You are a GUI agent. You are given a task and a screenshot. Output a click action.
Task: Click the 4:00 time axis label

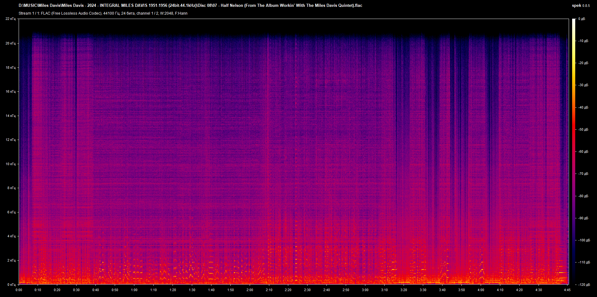481,290
